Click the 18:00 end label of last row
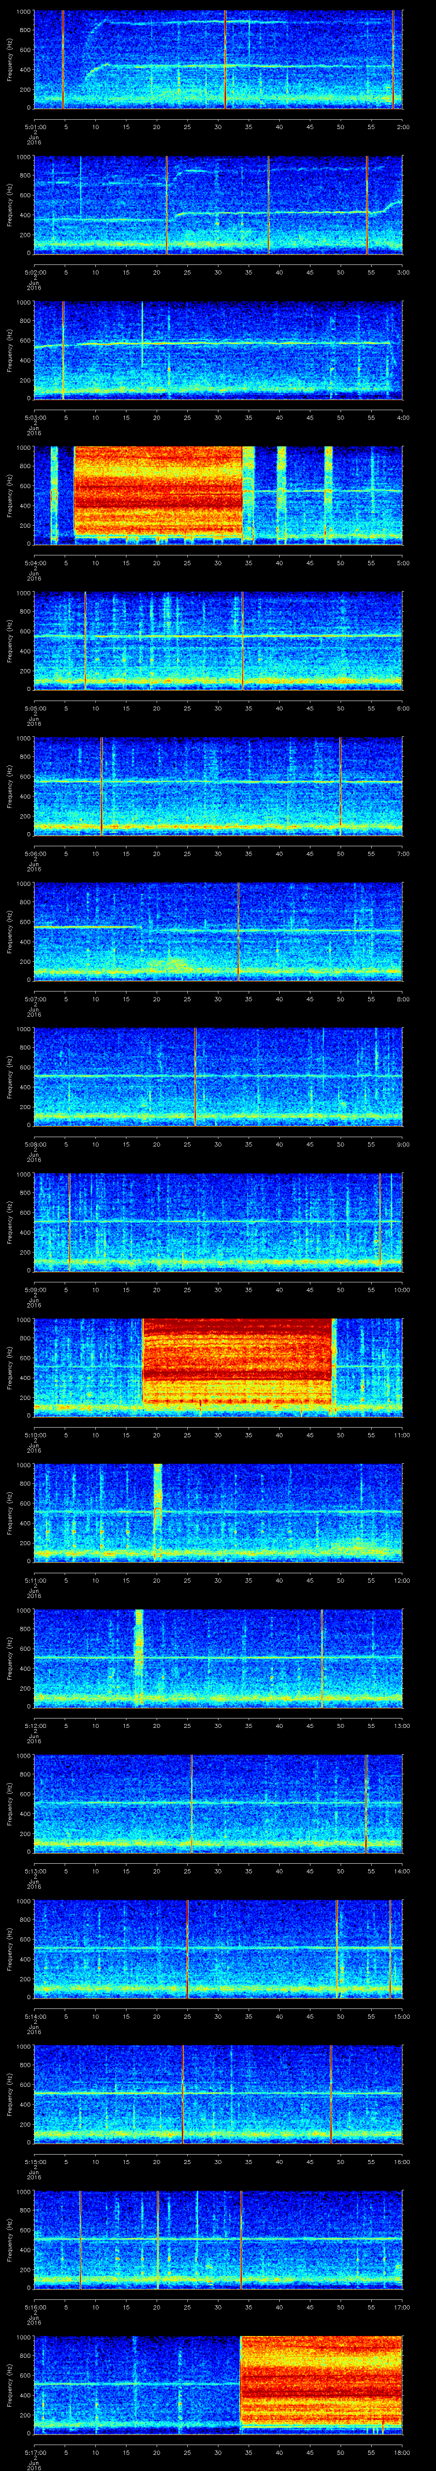This screenshot has width=436, height=2471. click(402, 2452)
